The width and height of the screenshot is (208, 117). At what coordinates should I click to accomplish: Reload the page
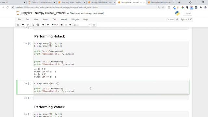tap(7, 7)
